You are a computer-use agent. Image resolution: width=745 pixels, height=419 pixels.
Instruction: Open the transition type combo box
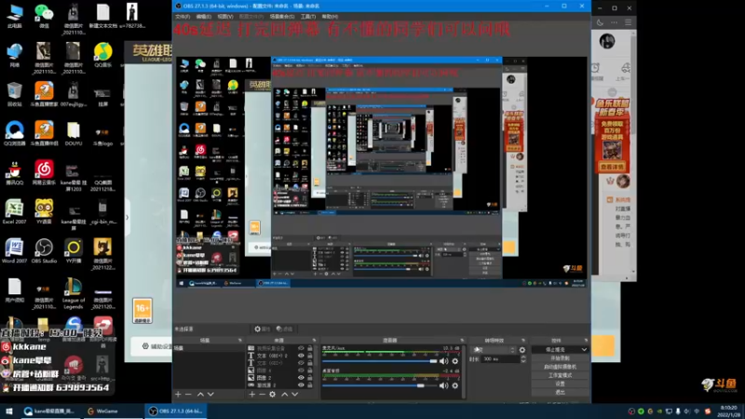click(494, 350)
